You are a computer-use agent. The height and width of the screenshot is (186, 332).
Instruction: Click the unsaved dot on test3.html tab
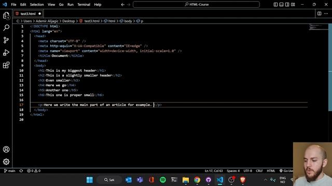39,14
